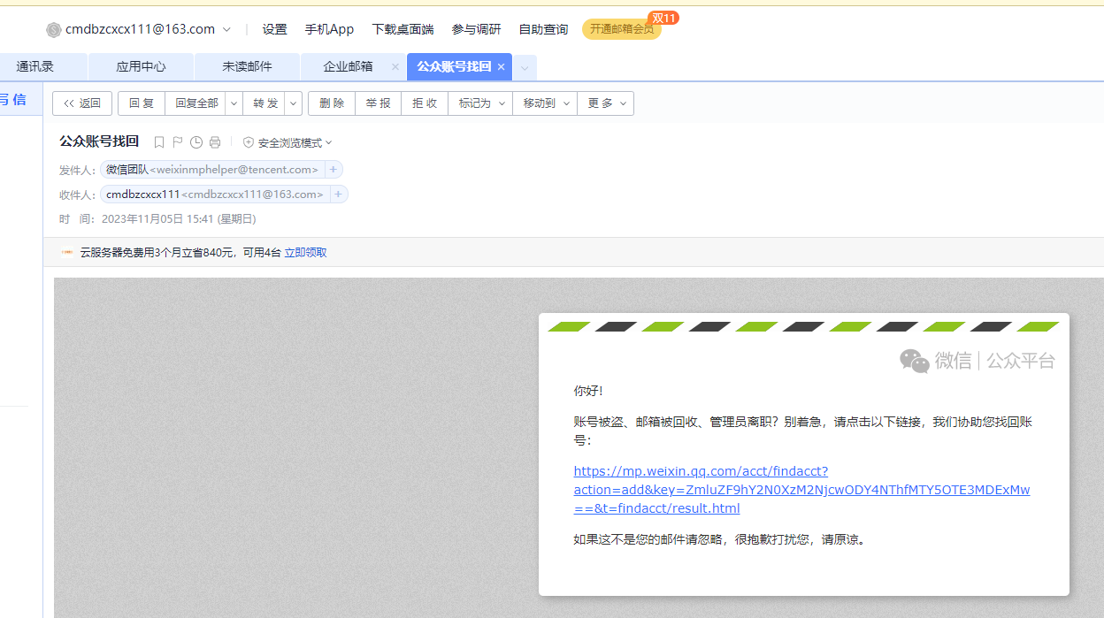The image size is (1104, 618).
Task: Click 删除 to delete the email
Action: pyautogui.click(x=332, y=103)
